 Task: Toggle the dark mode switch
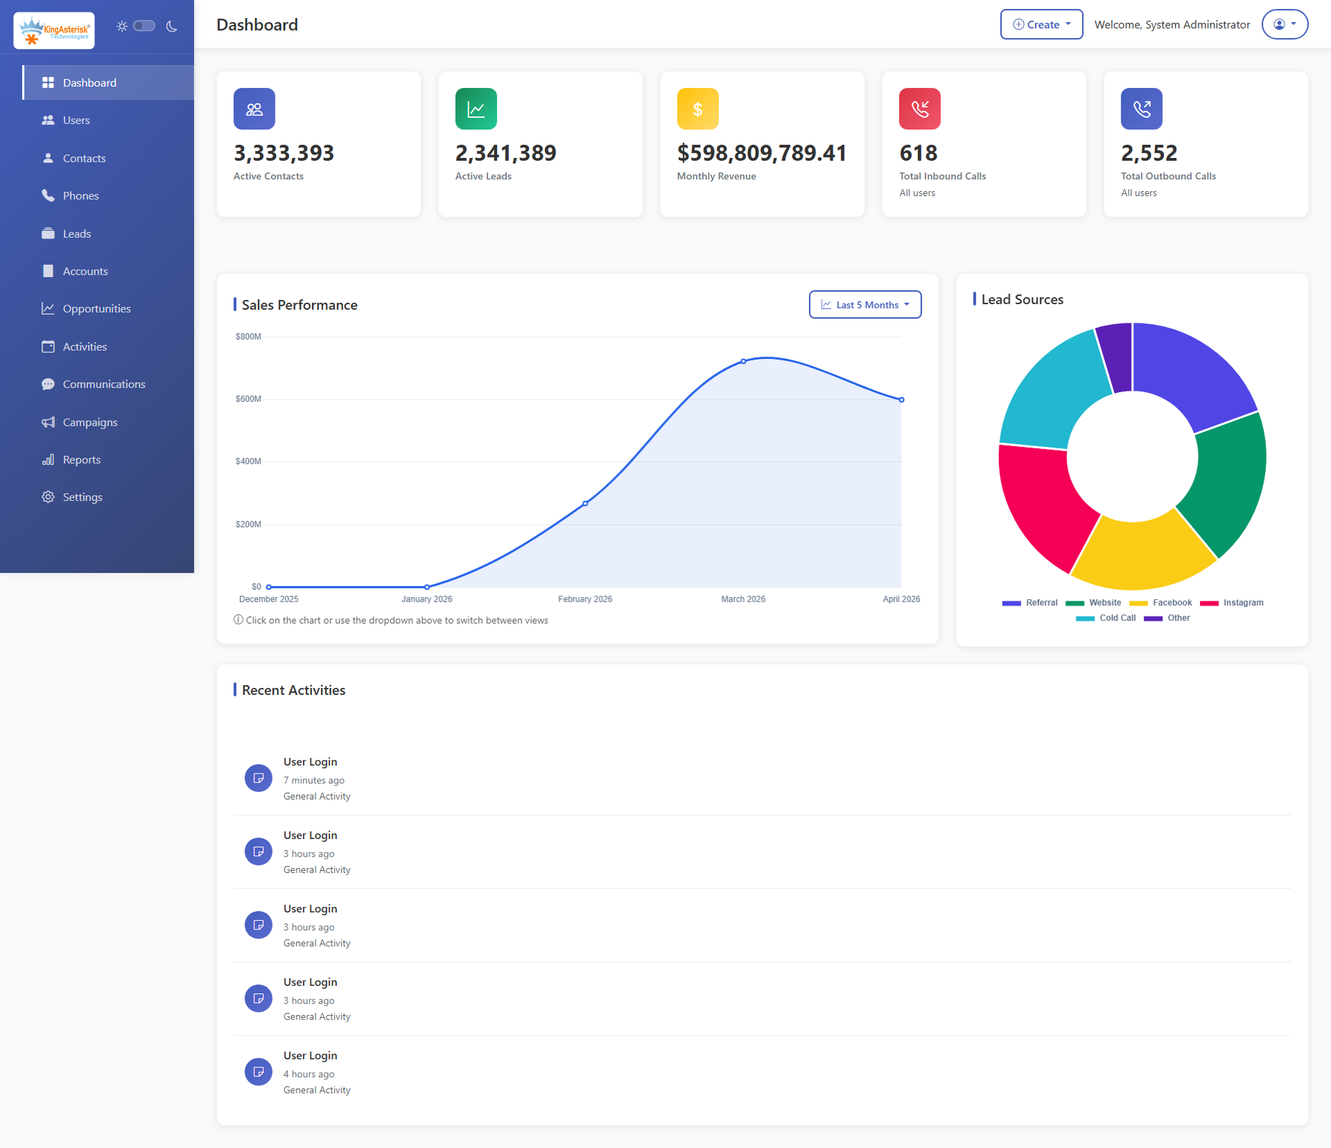[x=144, y=26]
